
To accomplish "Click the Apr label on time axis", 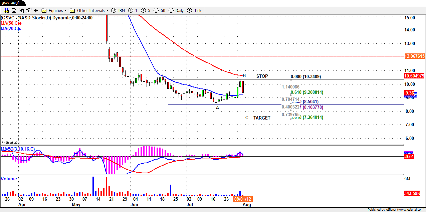I will click(x=22, y=204).
